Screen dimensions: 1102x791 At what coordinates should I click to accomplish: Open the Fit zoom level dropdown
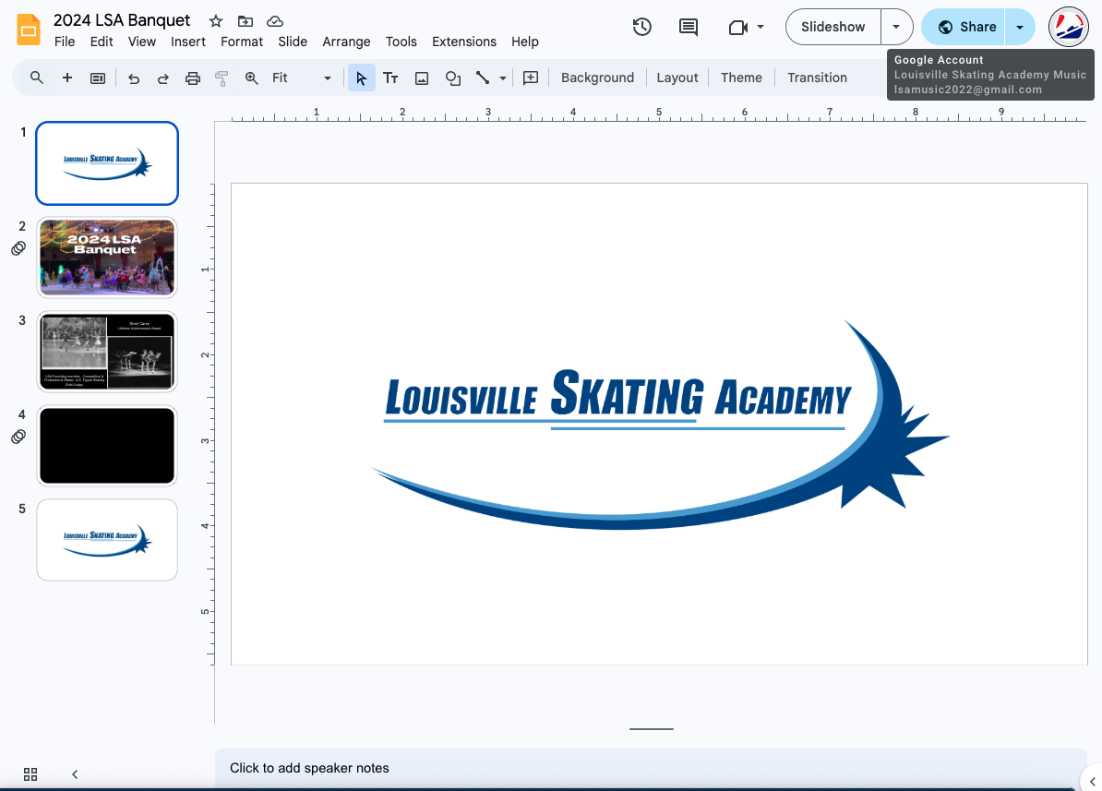pos(302,78)
